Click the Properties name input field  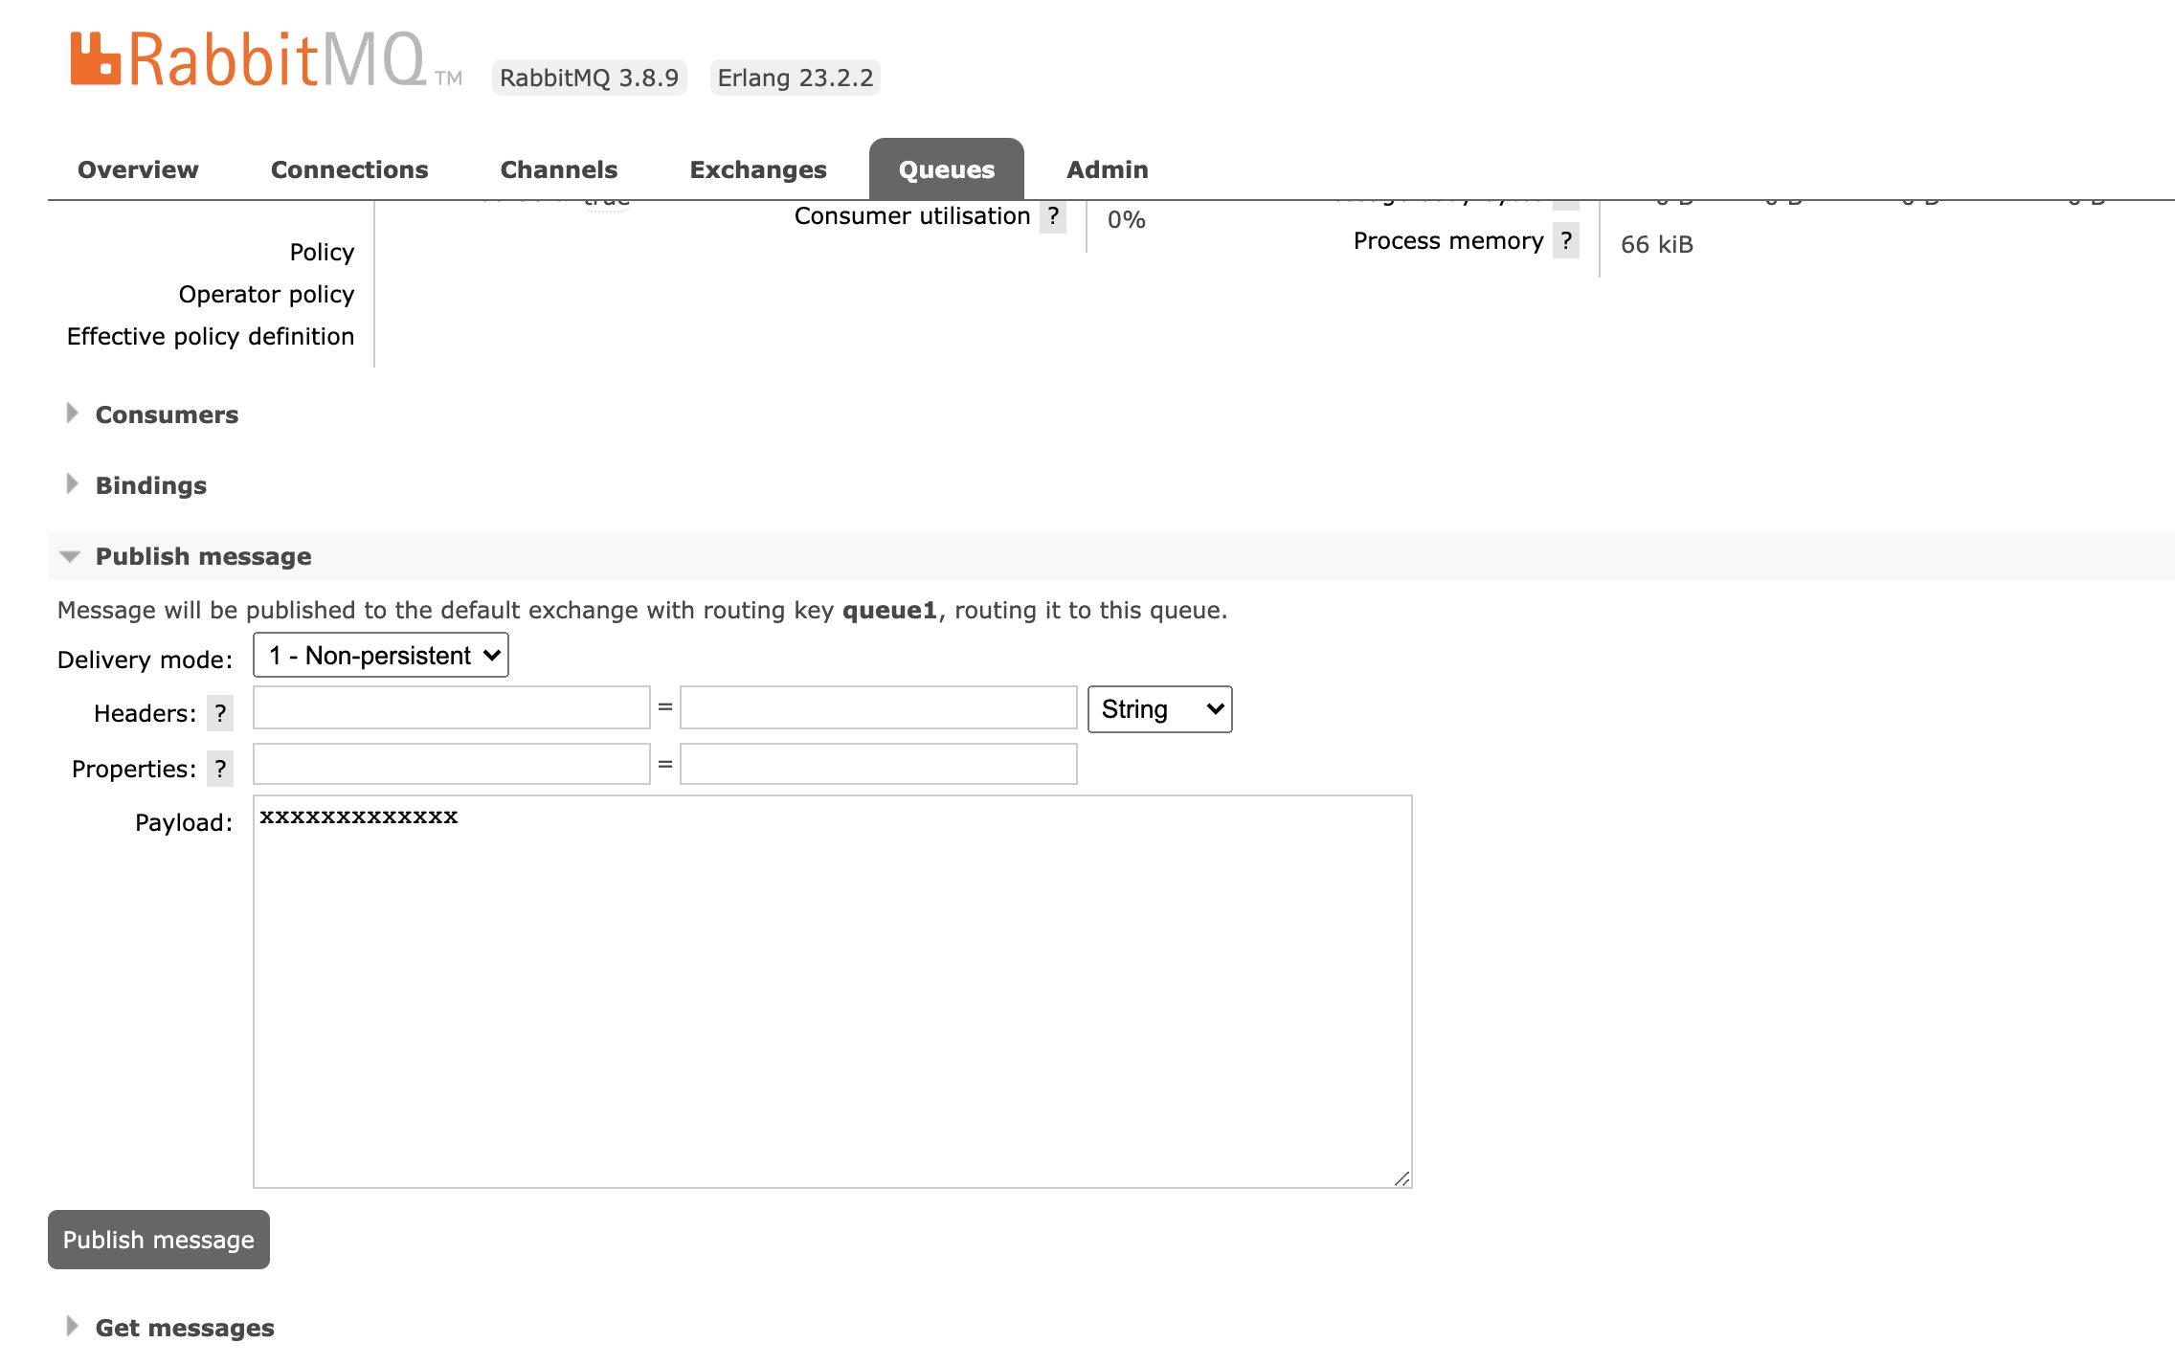point(452,764)
